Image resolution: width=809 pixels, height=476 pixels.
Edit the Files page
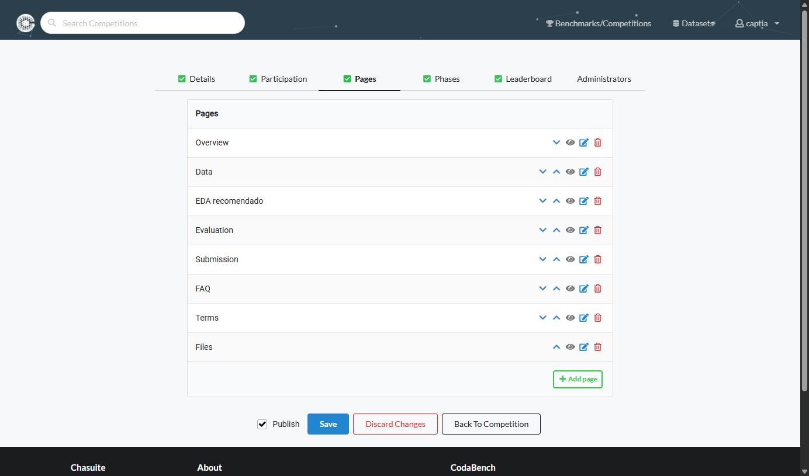pos(583,347)
